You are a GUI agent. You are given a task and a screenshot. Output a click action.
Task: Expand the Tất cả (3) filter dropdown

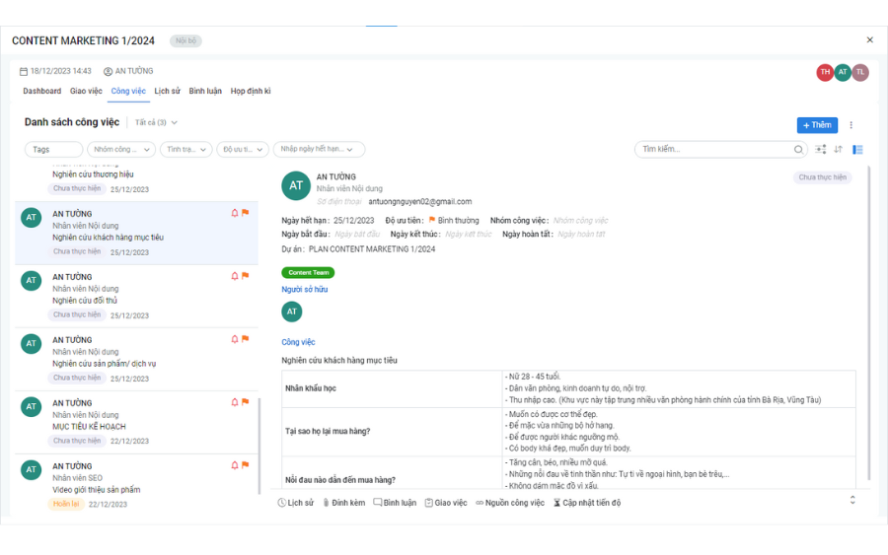point(156,123)
